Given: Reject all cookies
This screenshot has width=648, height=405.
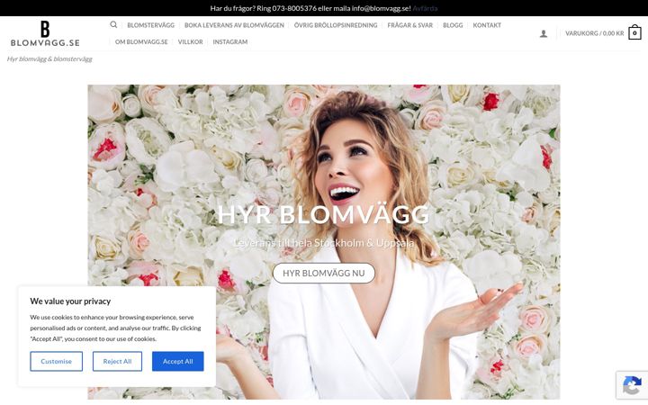Looking at the screenshot, I should tap(117, 361).
